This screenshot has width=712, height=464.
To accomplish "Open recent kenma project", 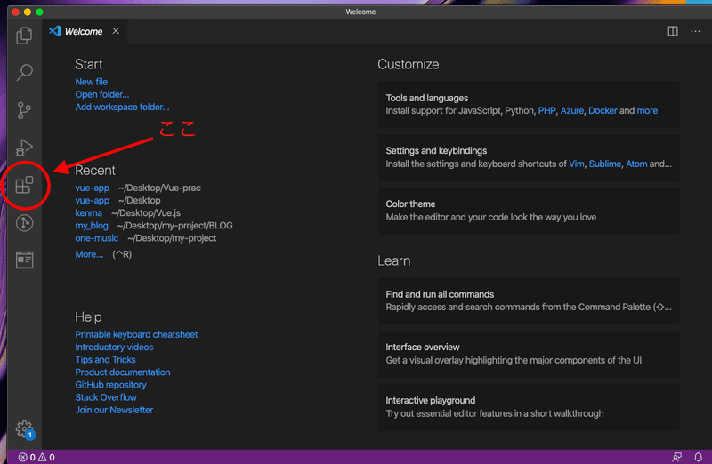I will [88, 212].
